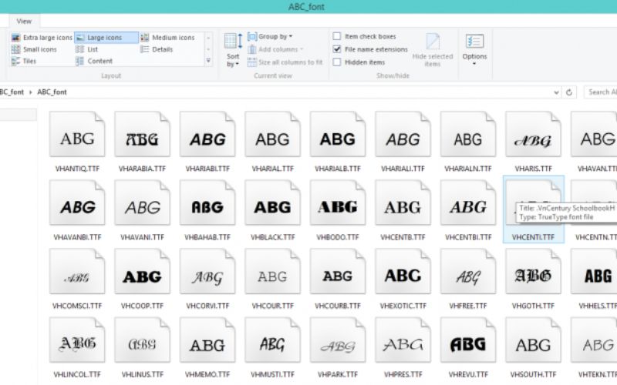Select VHAVANBI.TTF font file
Image resolution: width=617 pixels, height=385 pixels.
tap(77, 210)
